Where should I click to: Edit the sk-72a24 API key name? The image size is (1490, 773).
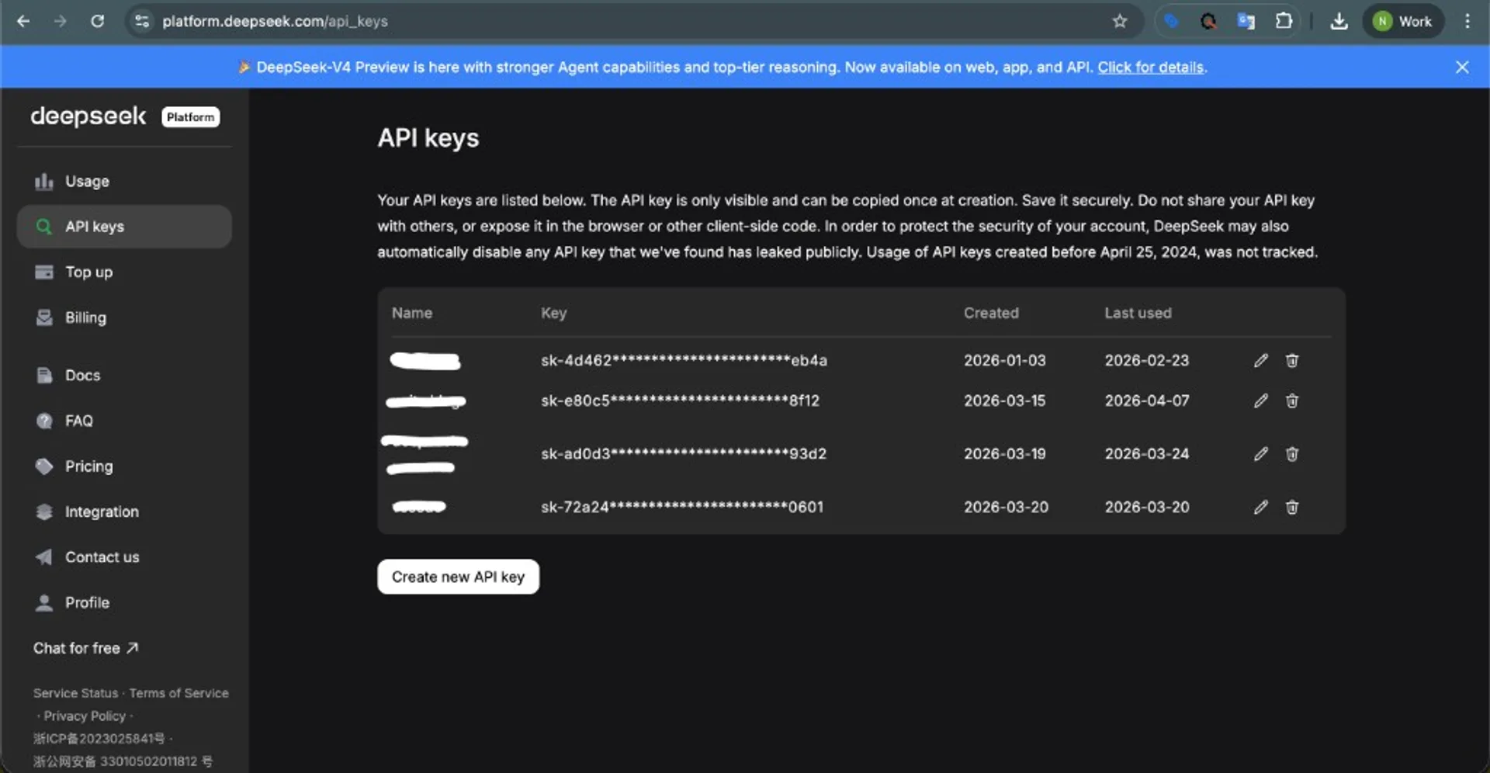click(1260, 507)
